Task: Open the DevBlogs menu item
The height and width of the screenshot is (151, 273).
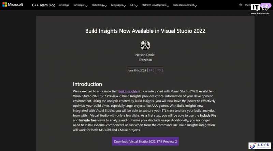Action: point(63,5)
